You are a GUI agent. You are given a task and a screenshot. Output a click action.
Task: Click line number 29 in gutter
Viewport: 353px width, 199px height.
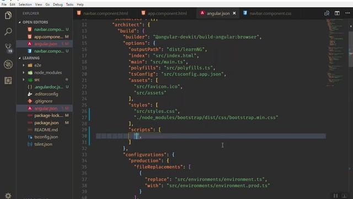point(84,130)
